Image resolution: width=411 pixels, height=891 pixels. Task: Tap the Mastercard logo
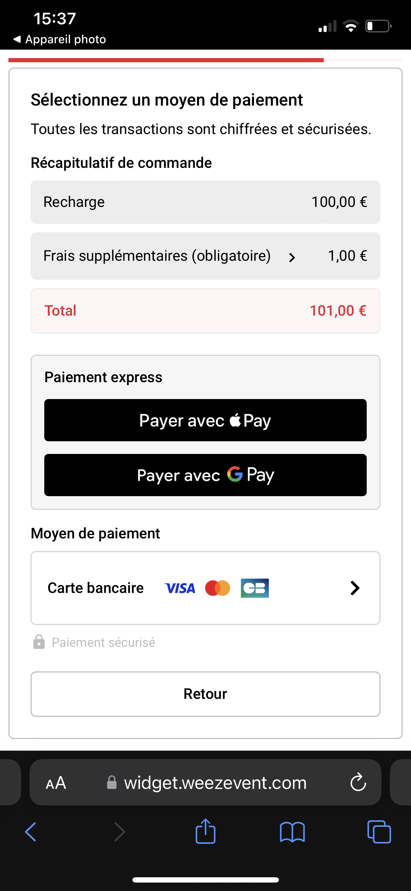[x=217, y=588]
